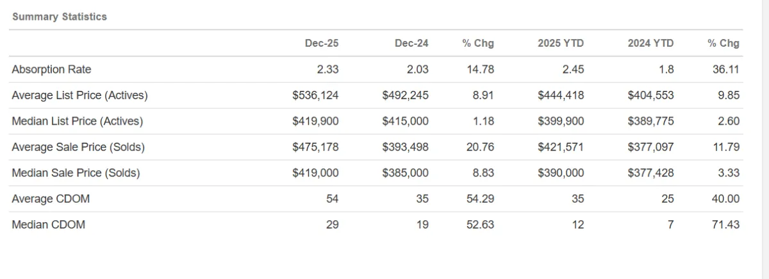Select the $399,900 median list price value
The height and width of the screenshot is (279, 769).
[x=561, y=121]
